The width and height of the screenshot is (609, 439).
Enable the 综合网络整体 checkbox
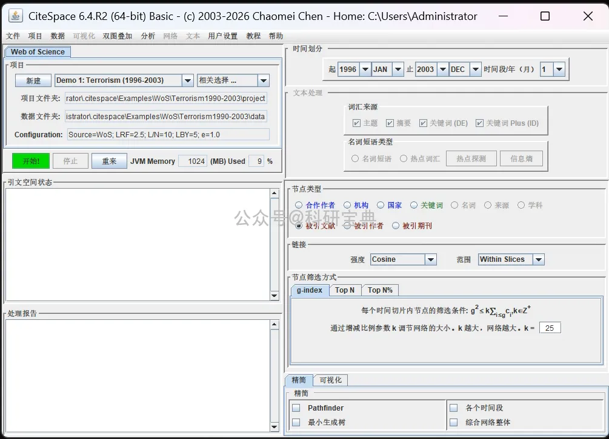pos(454,422)
